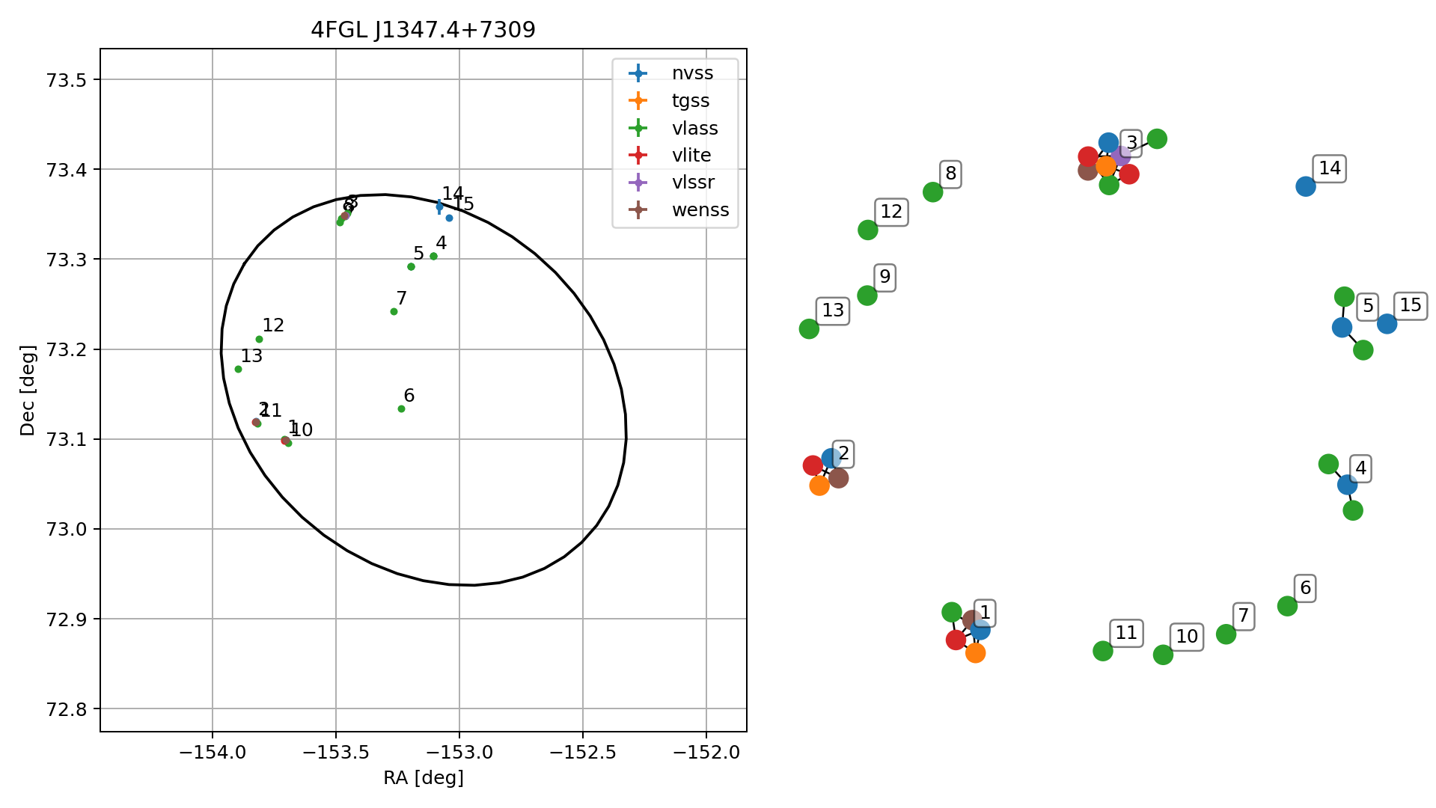Select the 'nvss' legend label
This screenshot has height=808, width=1436.
pos(692,73)
